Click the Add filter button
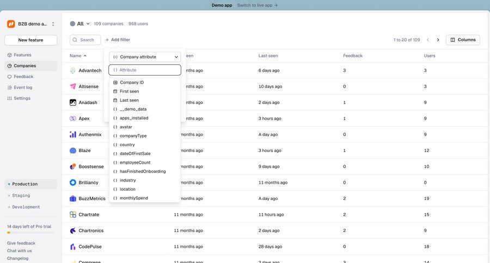The image size is (490, 263). [118, 40]
